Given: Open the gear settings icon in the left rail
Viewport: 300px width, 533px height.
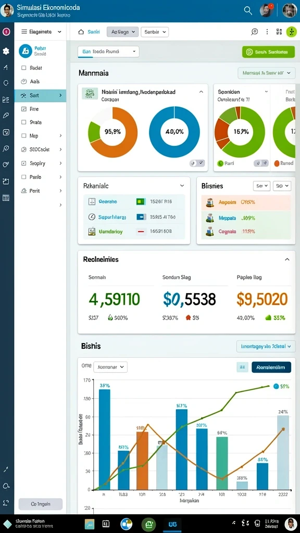Looking at the screenshot, I should (6, 52).
